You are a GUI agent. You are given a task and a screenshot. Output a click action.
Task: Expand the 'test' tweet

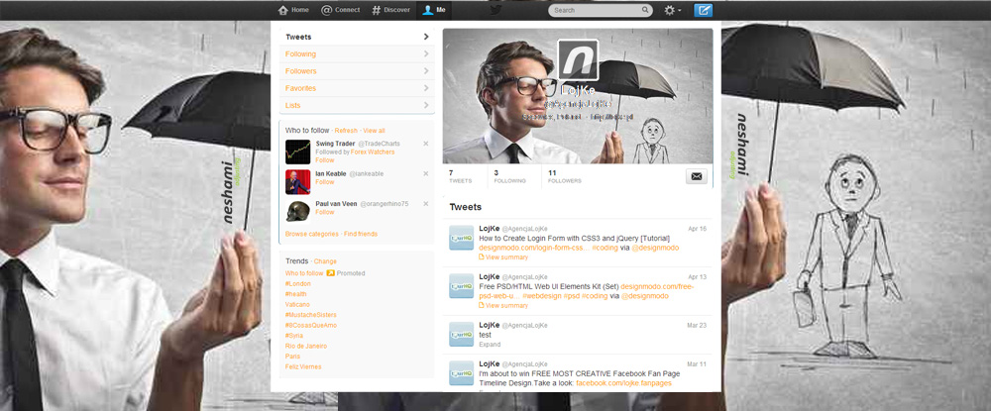tap(490, 345)
